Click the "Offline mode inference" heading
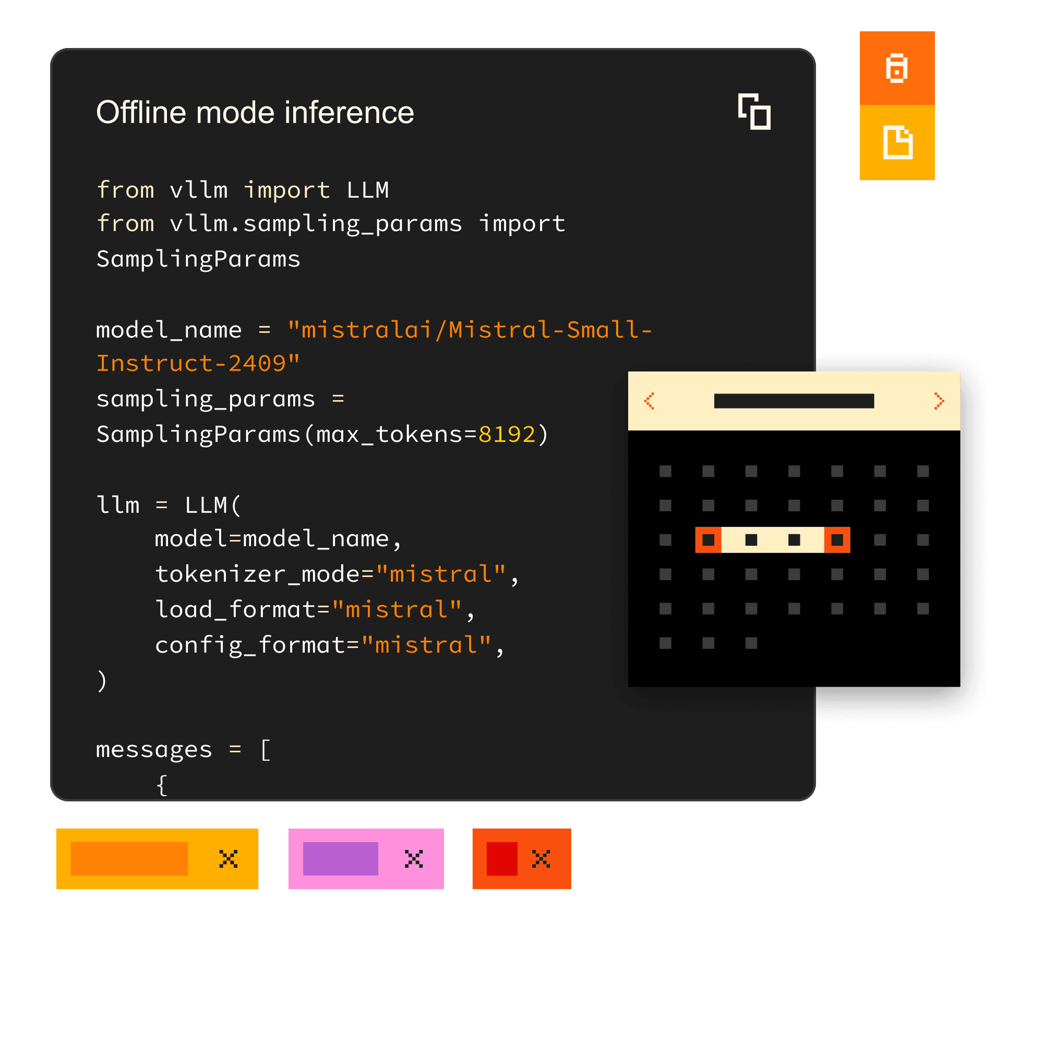 [255, 113]
